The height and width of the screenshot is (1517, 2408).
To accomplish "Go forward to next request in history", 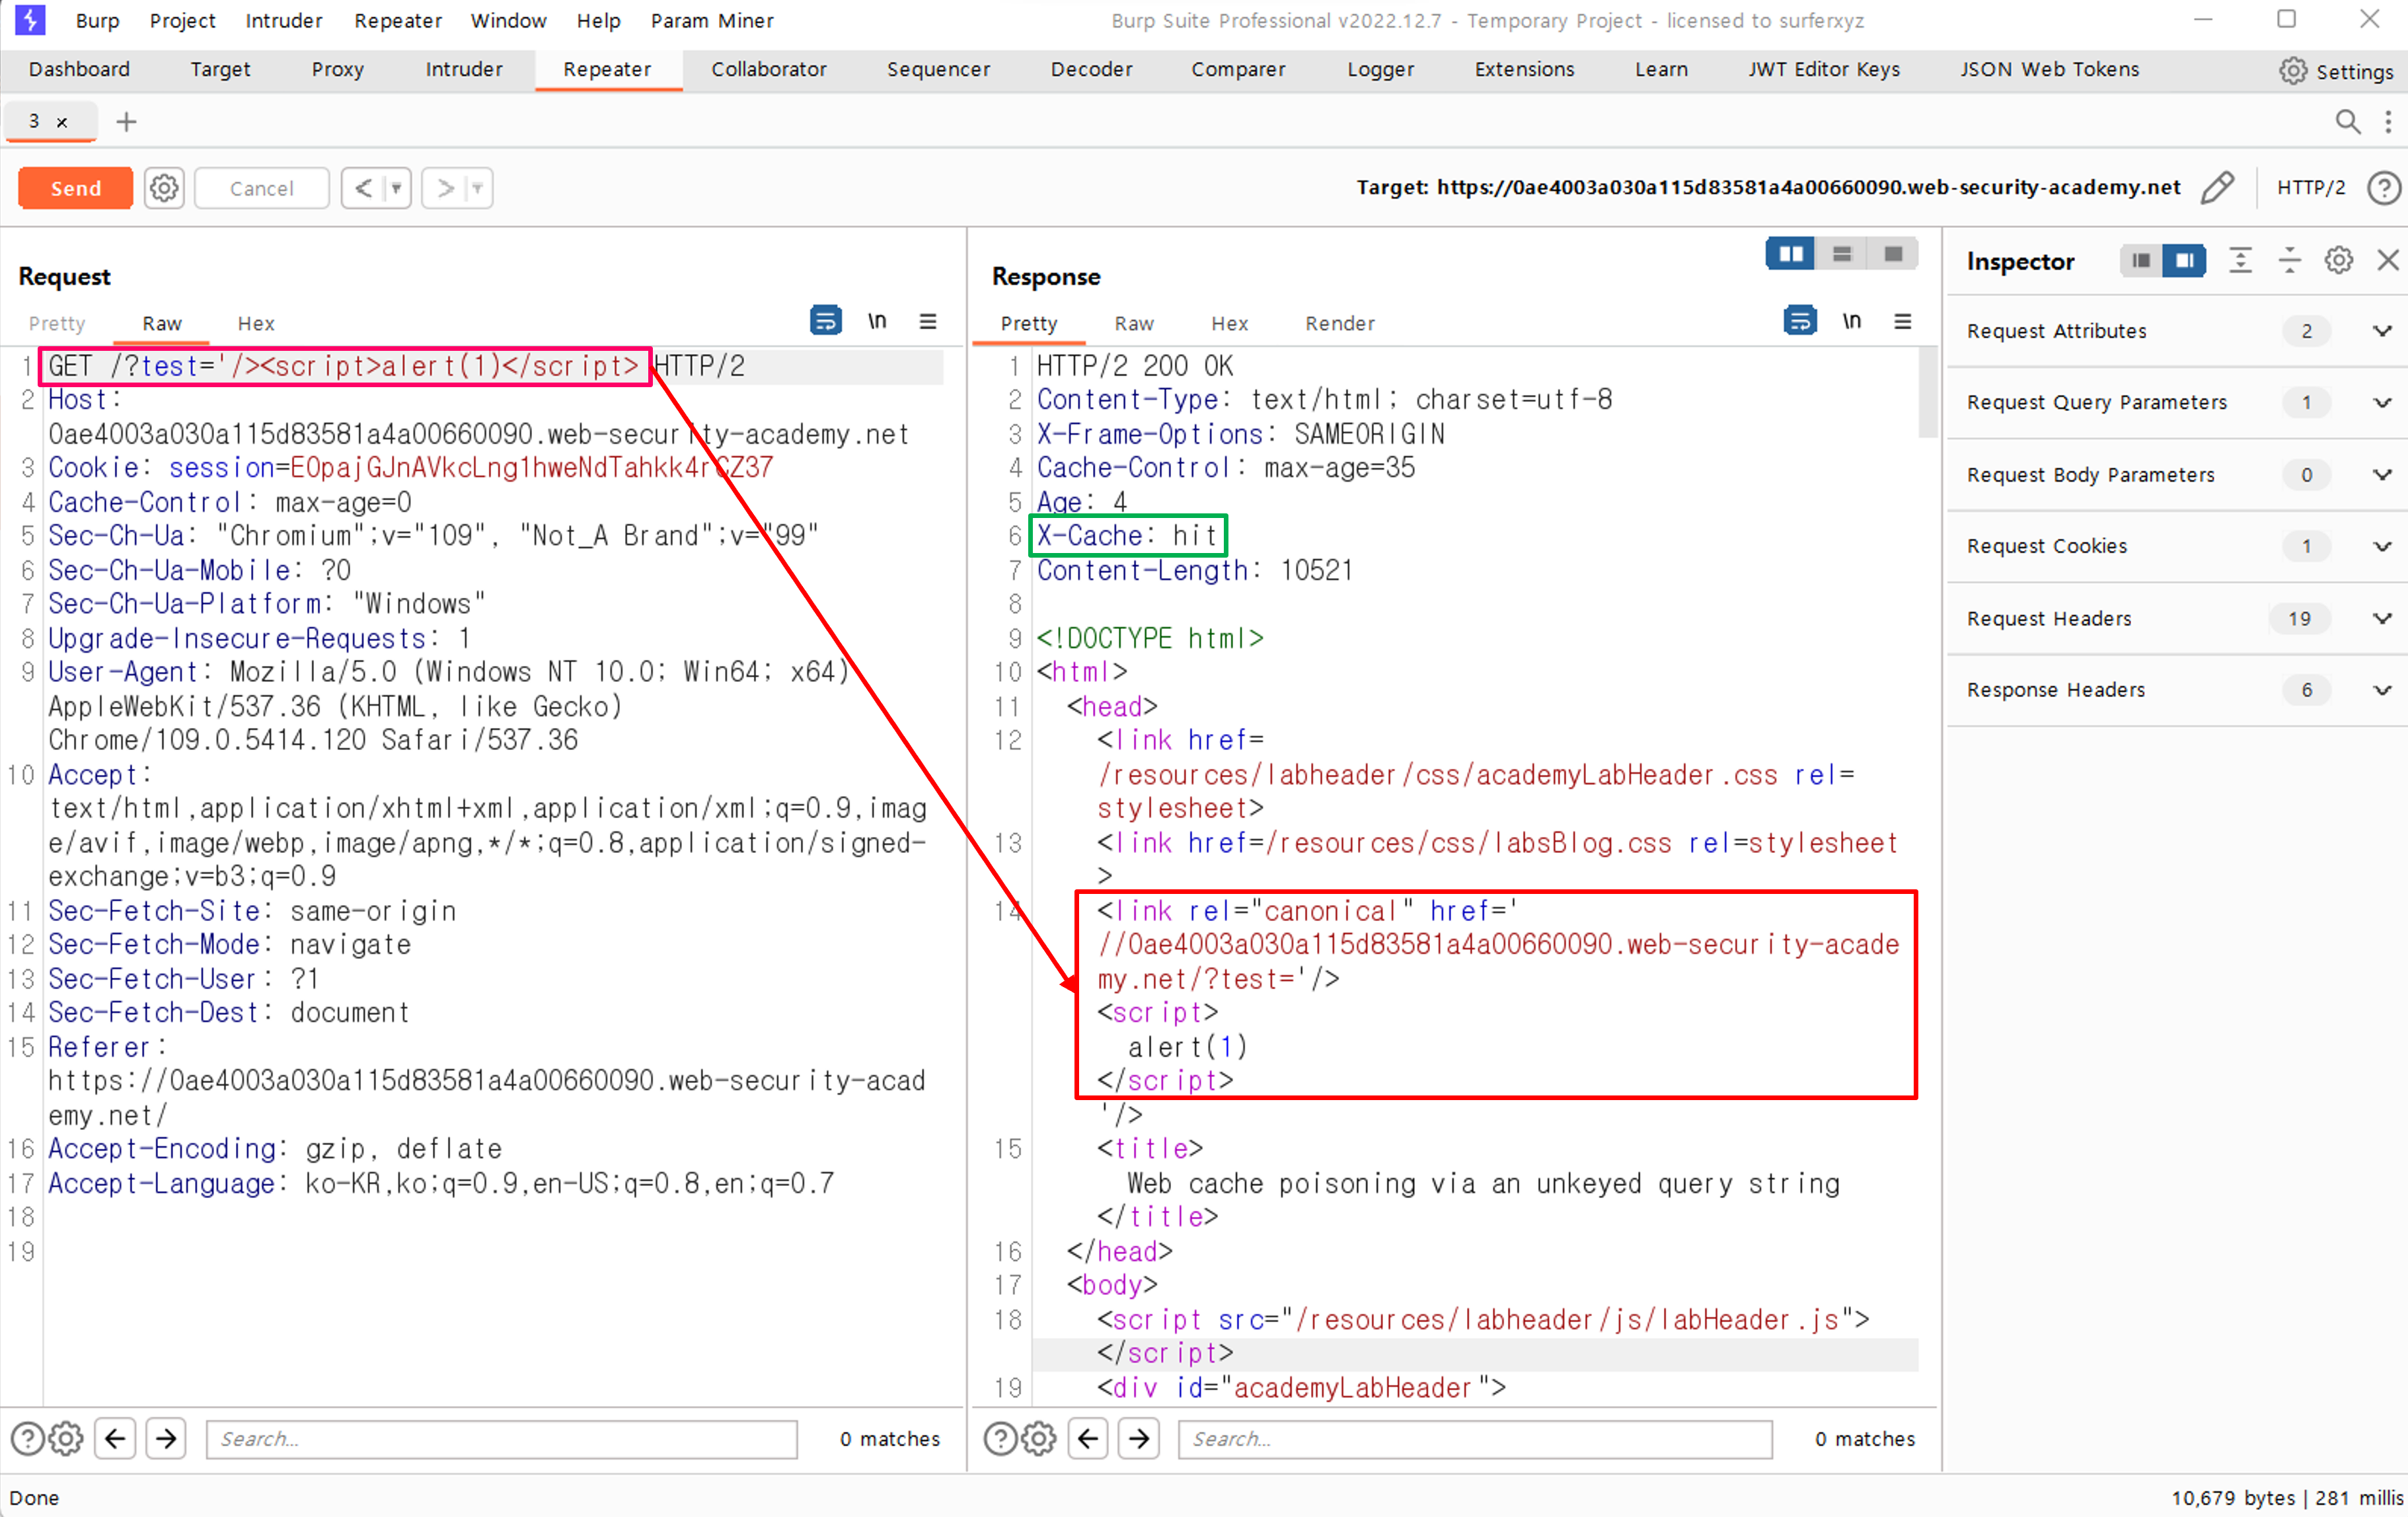I will pos(446,188).
